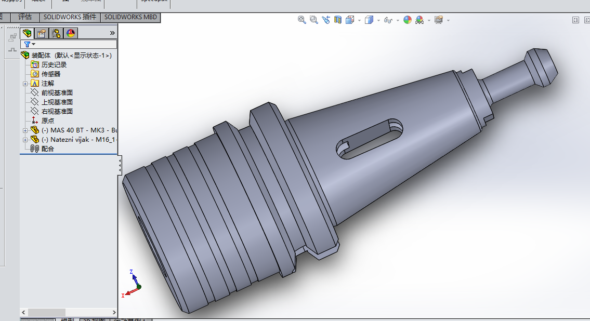Click the stepped connector sidebar icon

pos(12,37)
